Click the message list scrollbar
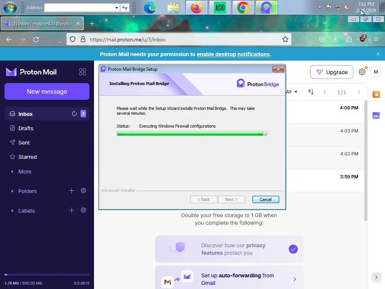Screen dimensions: 385x289 [365, 160]
